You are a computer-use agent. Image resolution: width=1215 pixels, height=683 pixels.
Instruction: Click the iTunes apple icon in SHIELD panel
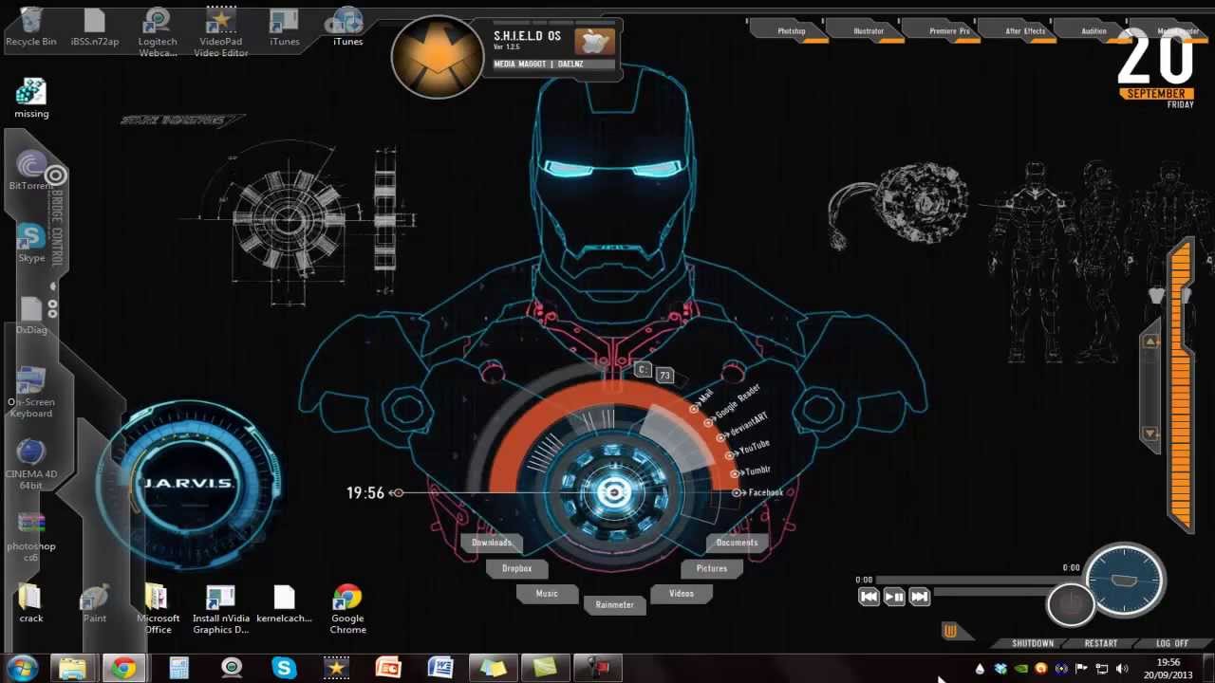tap(594, 42)
